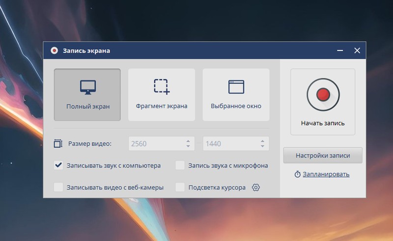This screenshot has width=393, height=241.
Task: Minimize the Запись экрана window
Action: tap(340, 51)
